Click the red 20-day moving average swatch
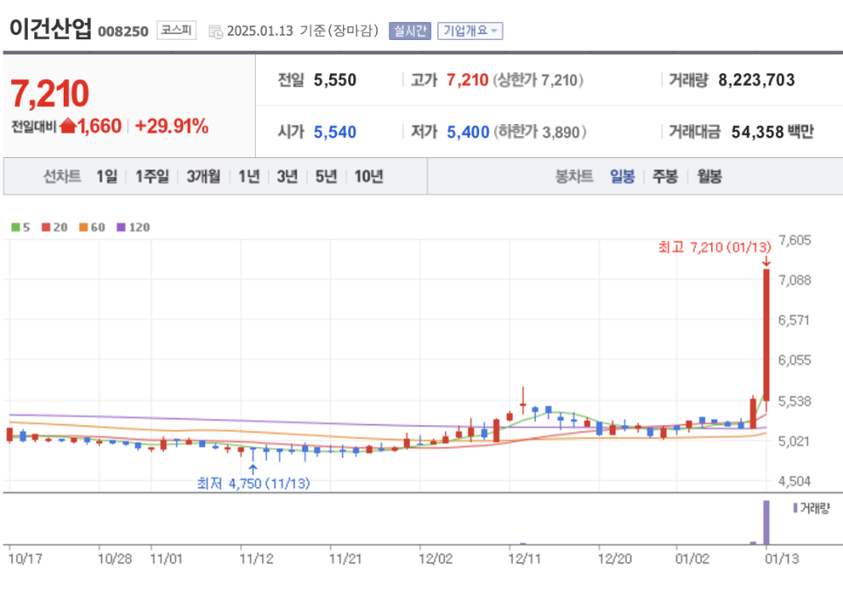 point(46,228)
